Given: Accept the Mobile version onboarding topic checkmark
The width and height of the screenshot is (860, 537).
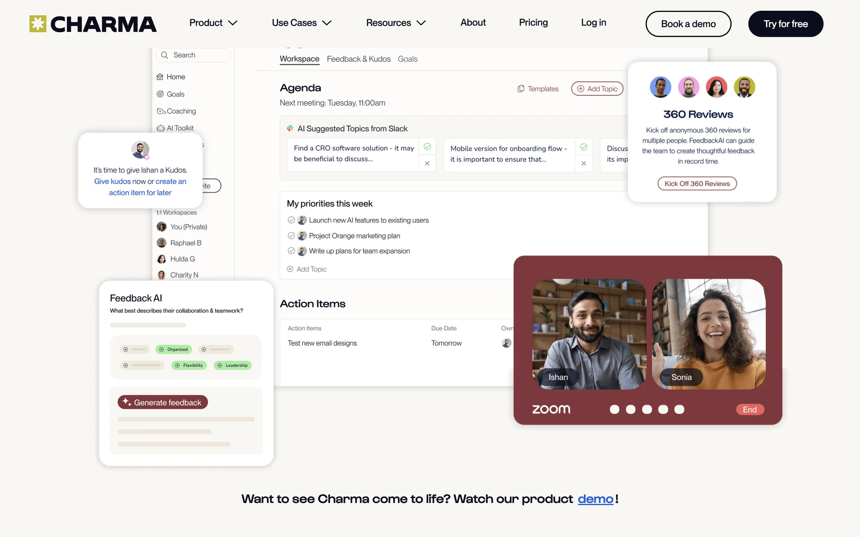Looking at the screenshot, I should click(x=584, y=147).
